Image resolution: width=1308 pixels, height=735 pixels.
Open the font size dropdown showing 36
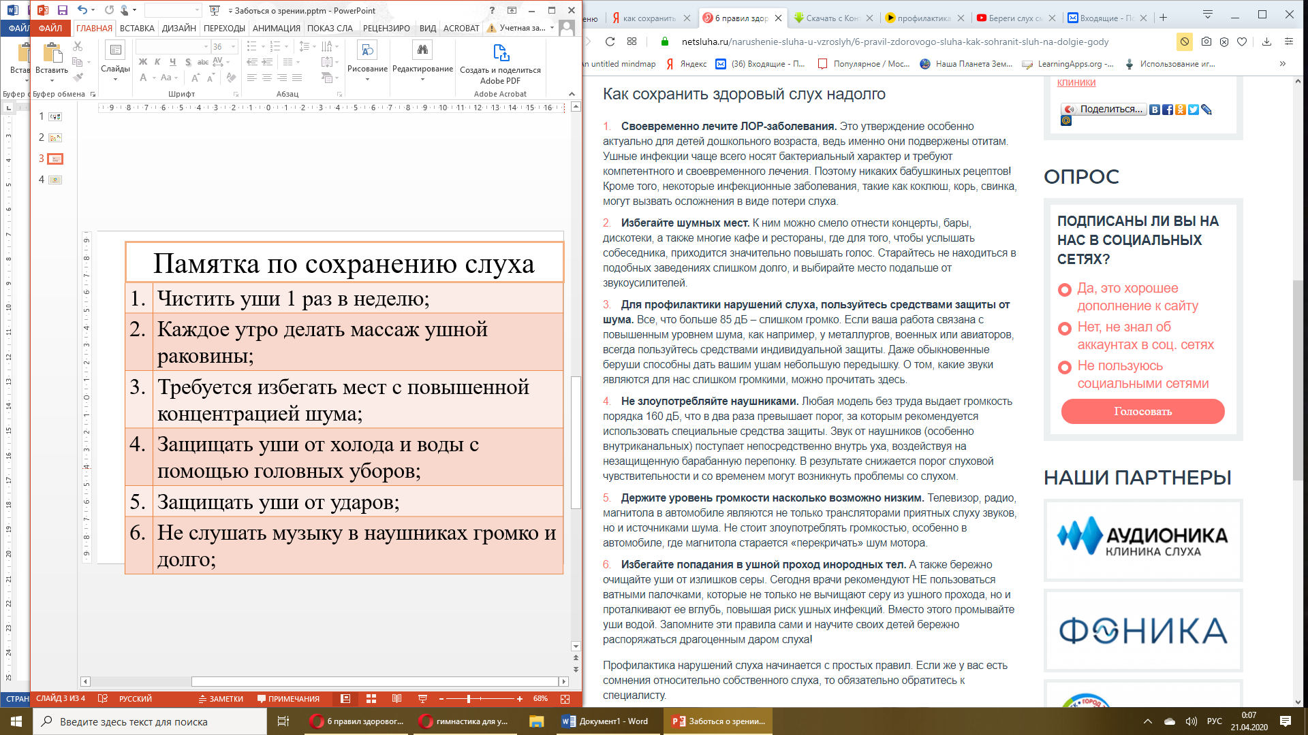234,46
